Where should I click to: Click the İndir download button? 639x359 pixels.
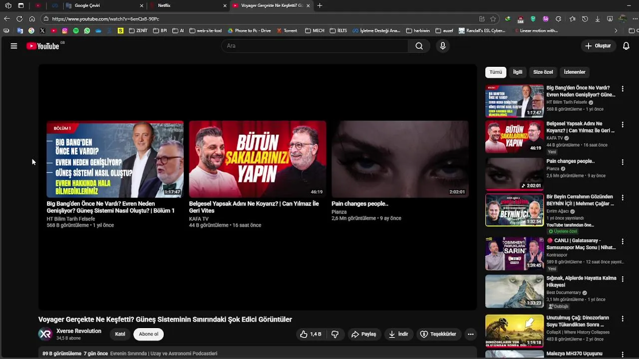pyautogui.click(x=398, y=334)
